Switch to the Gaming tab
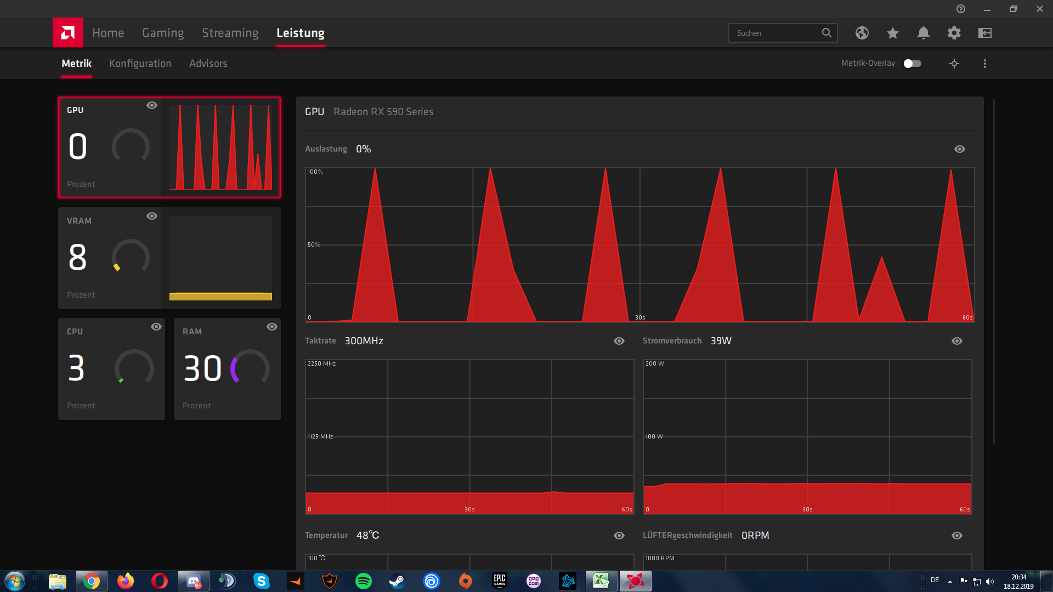The image size is (1053, 592). 163,33
